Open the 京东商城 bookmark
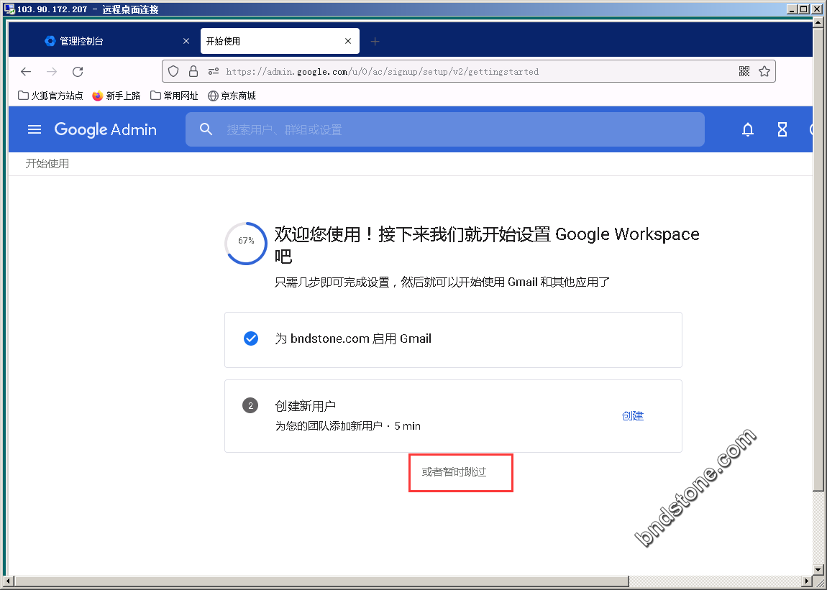Image resolution: width=827 pixels, height=590 pixels. point(232,96)
